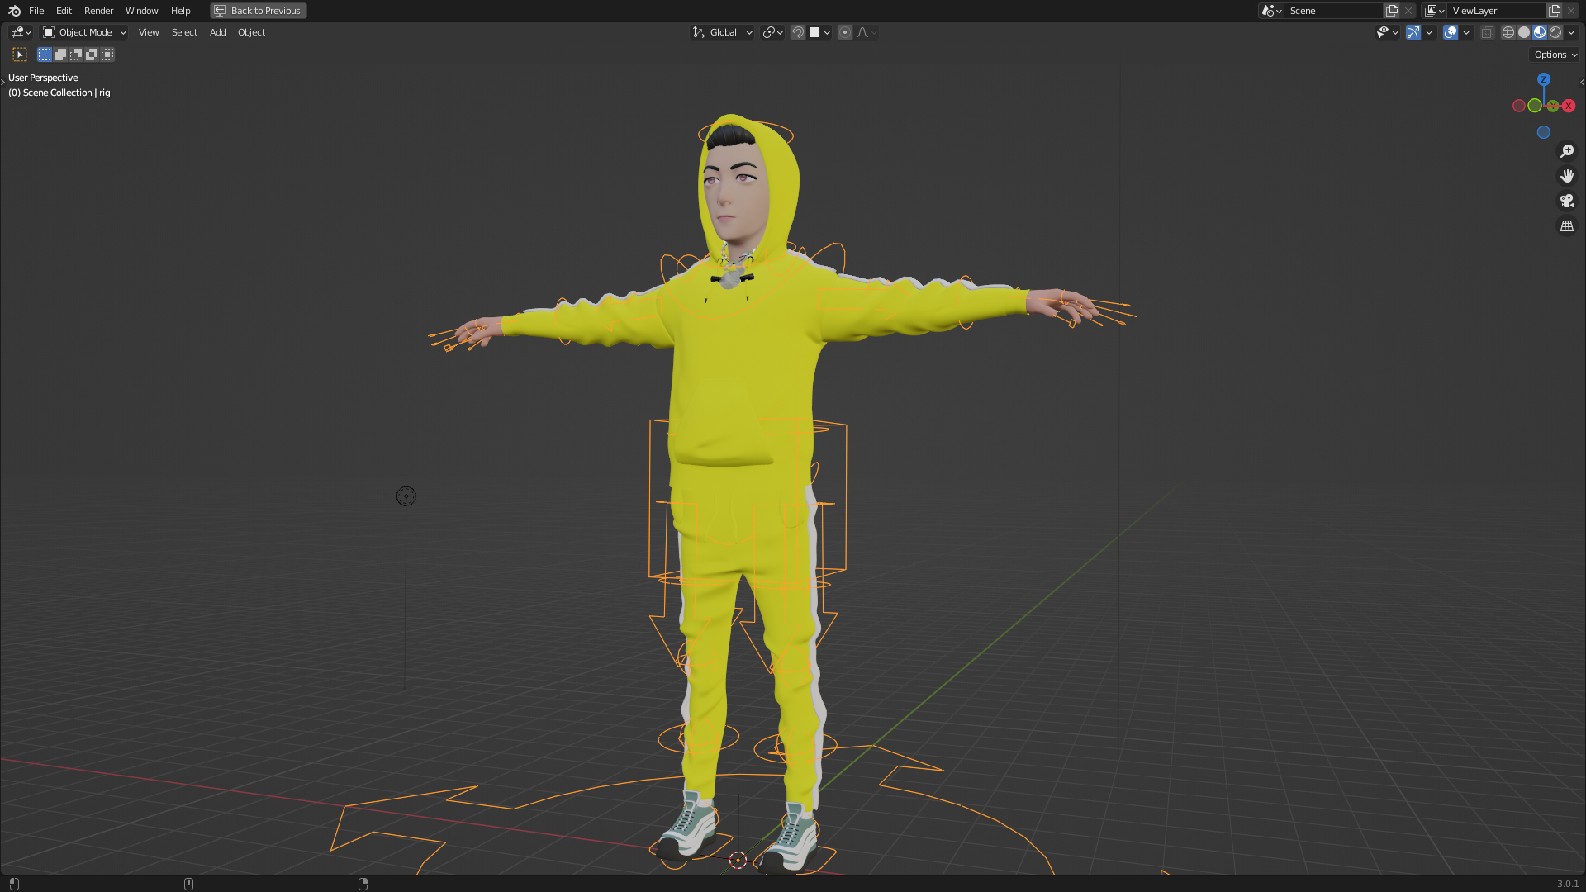Click the camera view icon
This screenshot has height=892, width=1586.
pos(1567,200)
